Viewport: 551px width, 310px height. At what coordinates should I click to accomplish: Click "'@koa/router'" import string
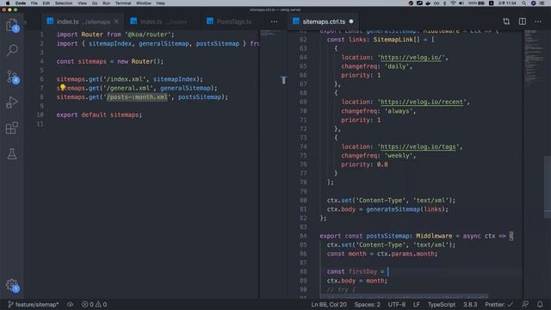pyautogui.click(x=149, y=34)
